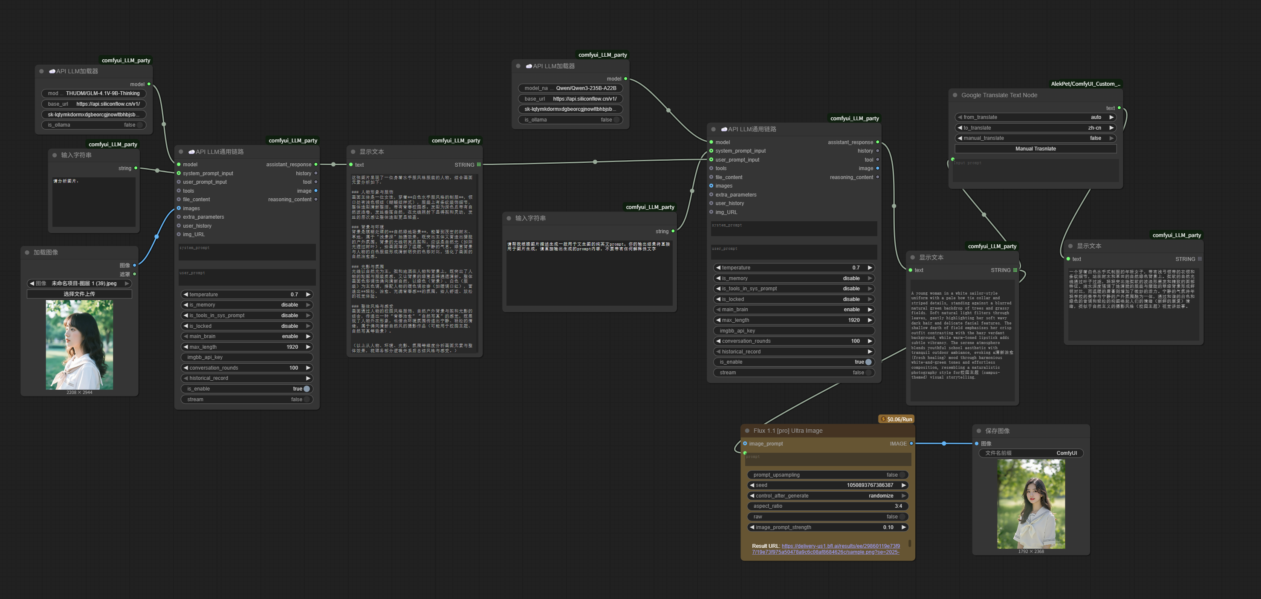1261x599 pixels.
Task: Collapse the 加载图像 node via title dot
Action: pyautogui.click(x=27, y=252)
